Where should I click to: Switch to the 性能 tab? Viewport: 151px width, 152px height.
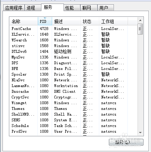72,8
